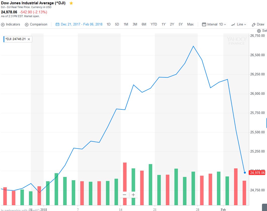267x211 pixels.
Task: Add a Comparison symbol
Action: (x=36, y=24)
